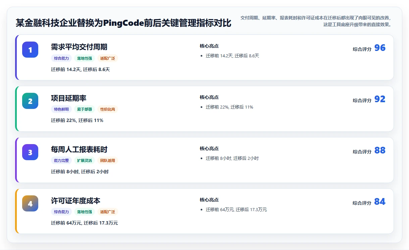Click the 落地性强 tag under 许可证年度成本
Screen dimensions: 409x250
point(85,212)
